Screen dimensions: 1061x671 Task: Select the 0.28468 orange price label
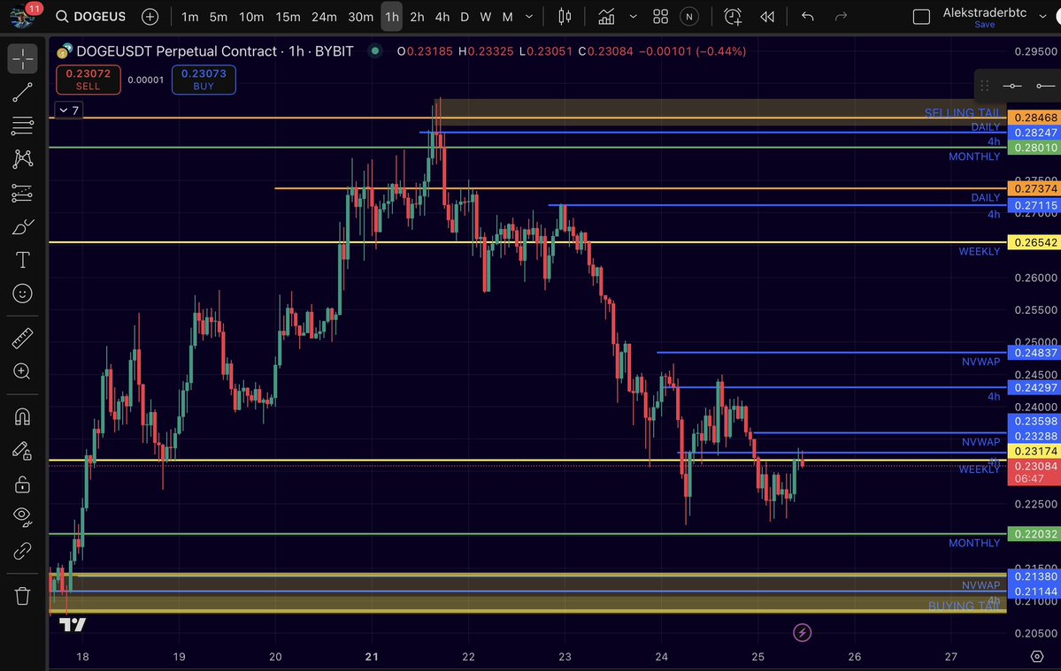click(x=1034, y=118)
